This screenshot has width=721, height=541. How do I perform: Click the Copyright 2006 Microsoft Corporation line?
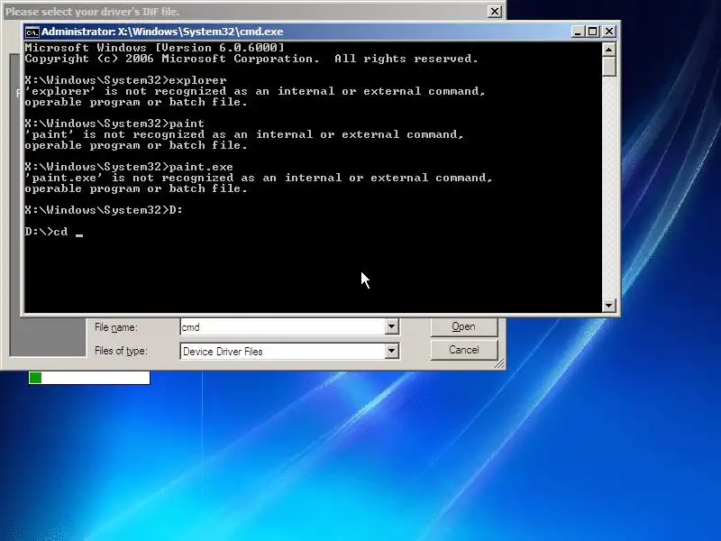251,59
